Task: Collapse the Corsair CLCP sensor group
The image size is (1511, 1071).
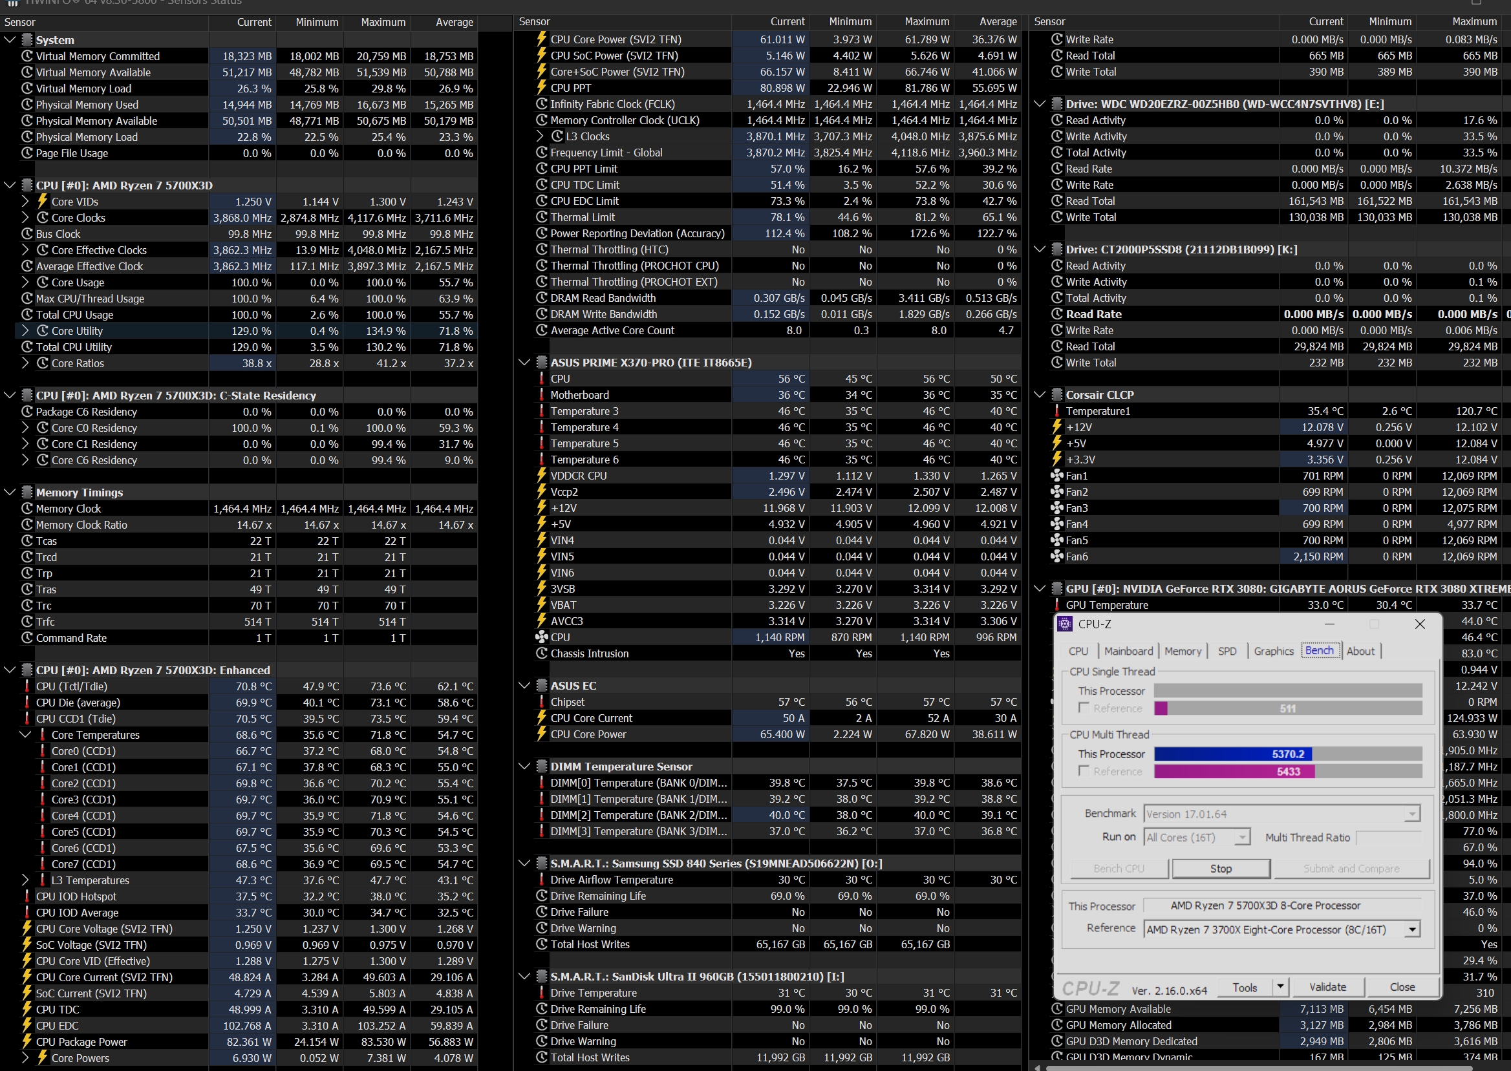Action: 1040,395
